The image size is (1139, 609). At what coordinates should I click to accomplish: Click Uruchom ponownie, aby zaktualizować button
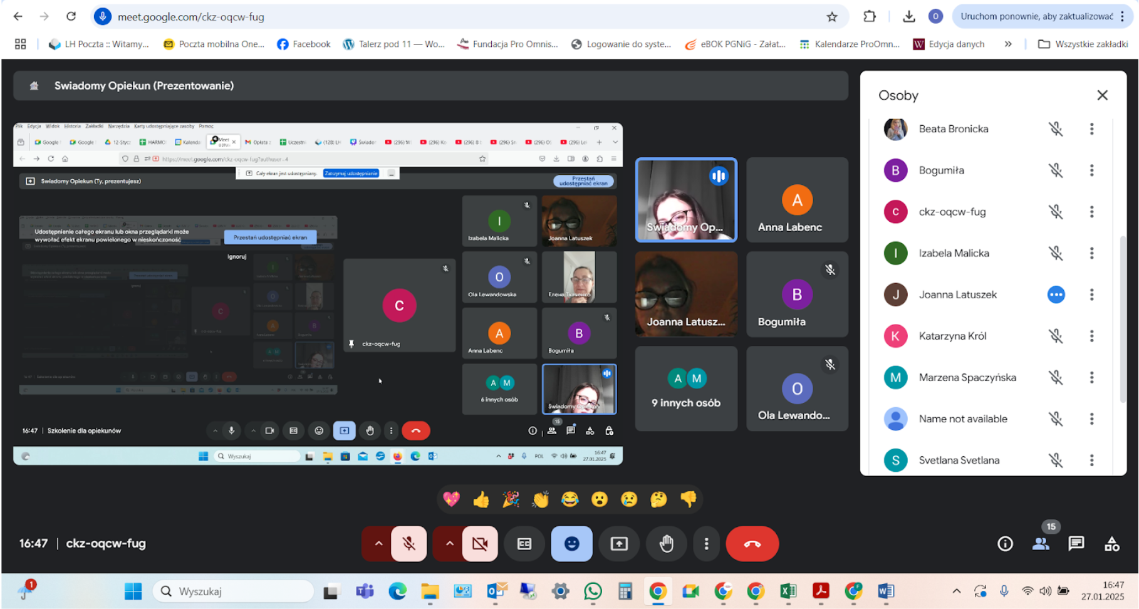coord(1036,16)
